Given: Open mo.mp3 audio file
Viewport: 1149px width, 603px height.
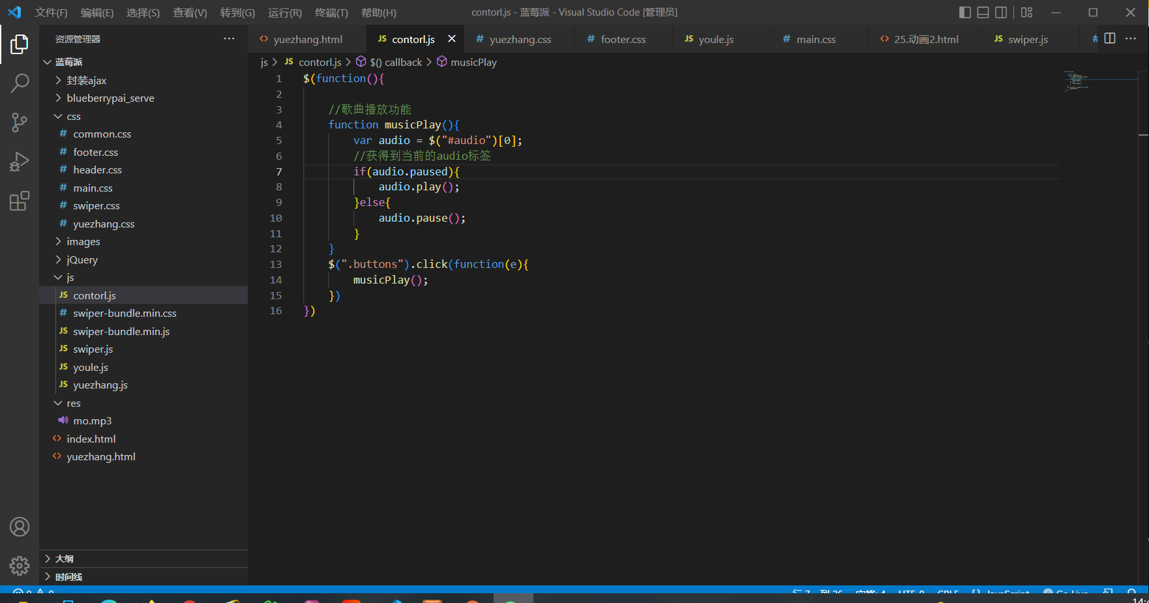Looking at the screenshot, I should point(143,420).
